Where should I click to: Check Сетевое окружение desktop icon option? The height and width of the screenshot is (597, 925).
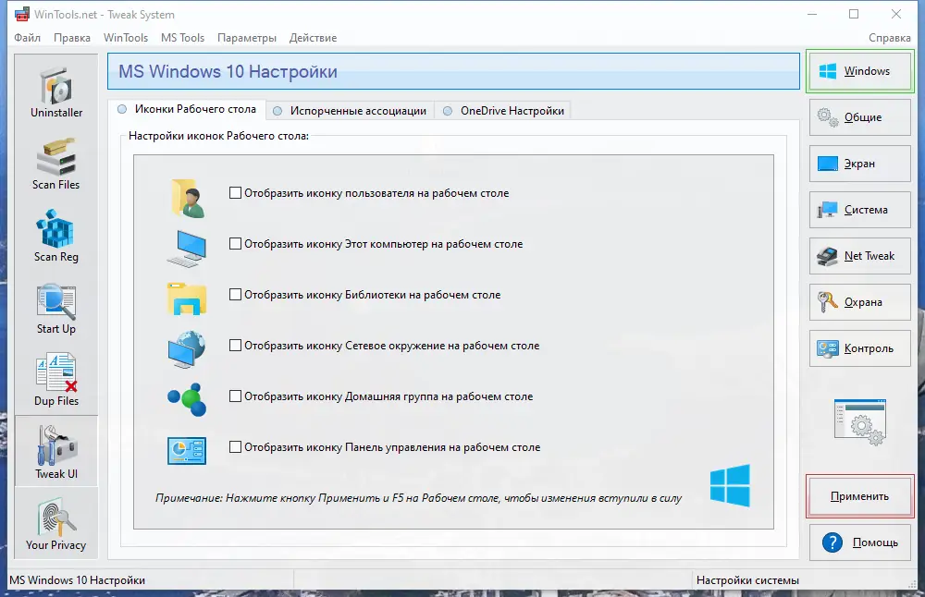pyautogui.click(x=385, y=346)
